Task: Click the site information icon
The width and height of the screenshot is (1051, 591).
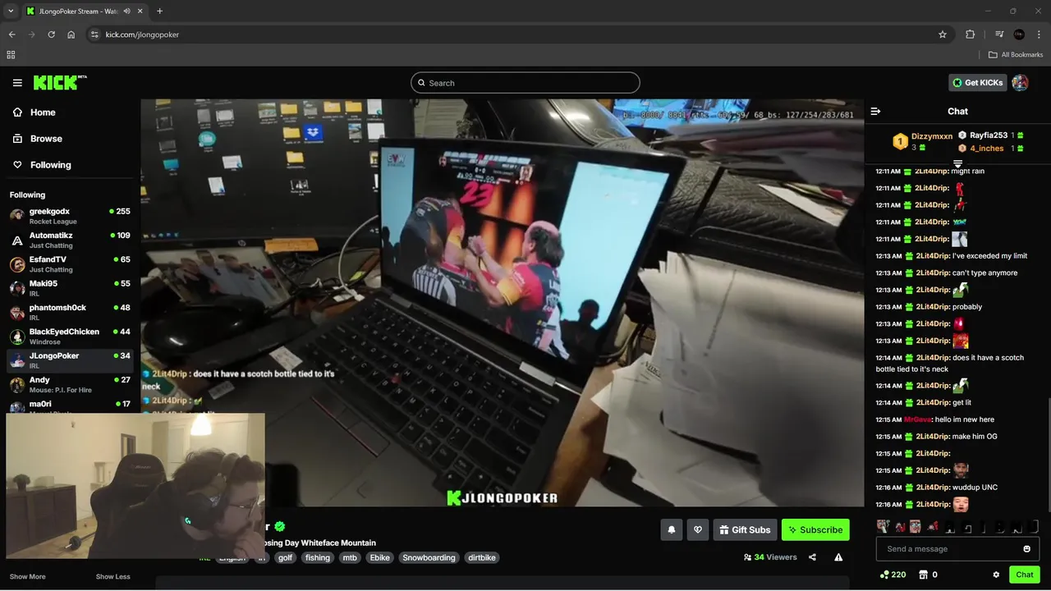Action: [94, 34]
